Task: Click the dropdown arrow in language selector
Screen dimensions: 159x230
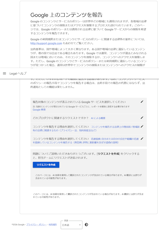Action: point(80,225)
